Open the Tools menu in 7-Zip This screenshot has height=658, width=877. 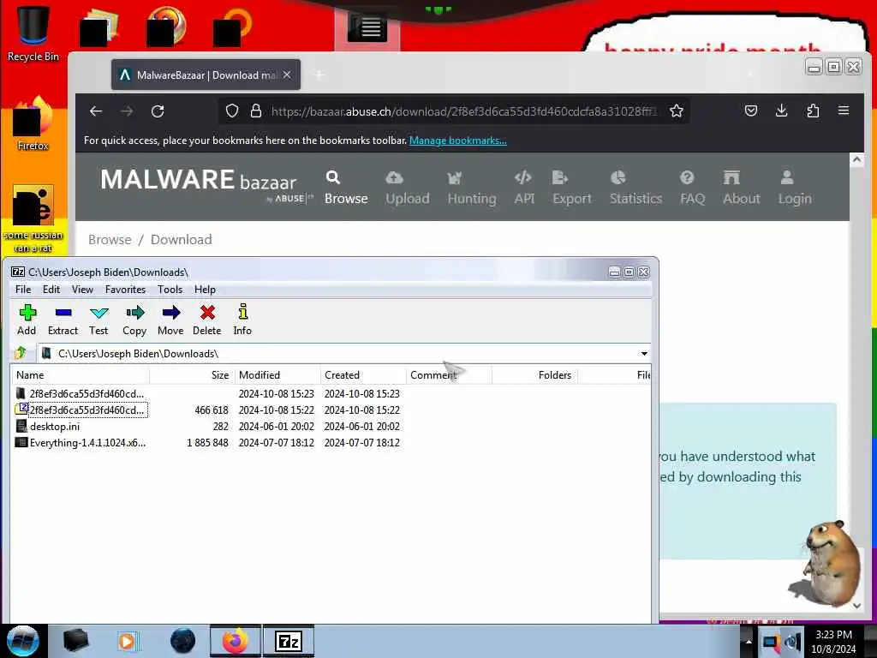[170, 290]
